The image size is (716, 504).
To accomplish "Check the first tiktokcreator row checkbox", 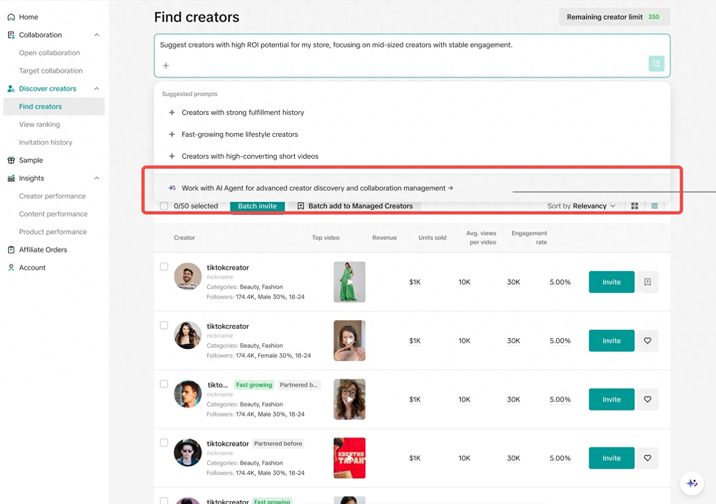I will (x=164, y=267).
